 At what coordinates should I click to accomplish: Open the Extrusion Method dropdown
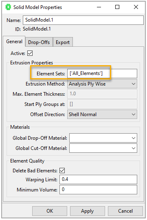coord(102,84)
